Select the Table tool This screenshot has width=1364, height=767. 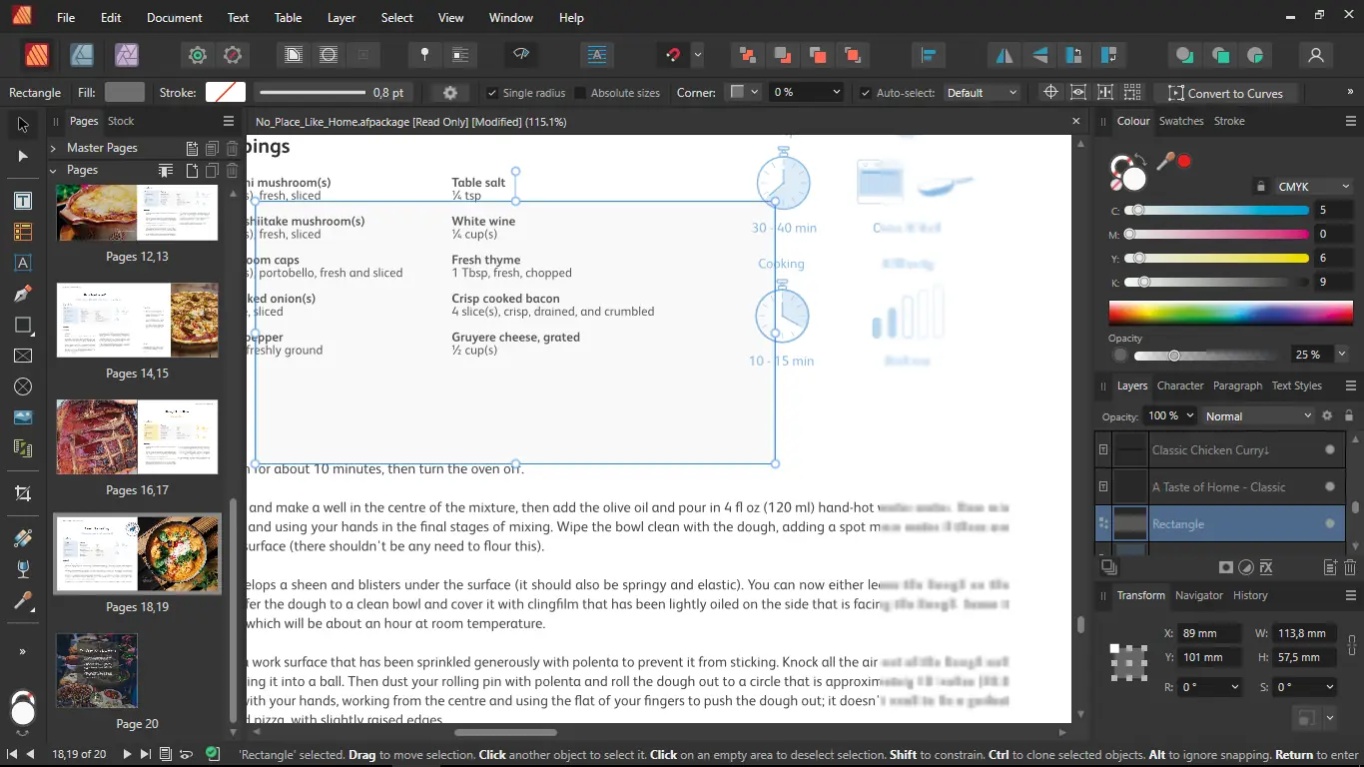tap(22, 232)
